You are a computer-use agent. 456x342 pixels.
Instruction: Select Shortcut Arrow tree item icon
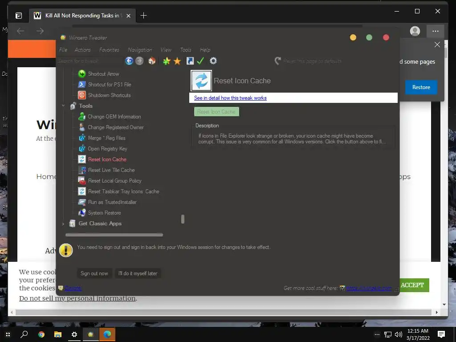click(x=82, y=74)
